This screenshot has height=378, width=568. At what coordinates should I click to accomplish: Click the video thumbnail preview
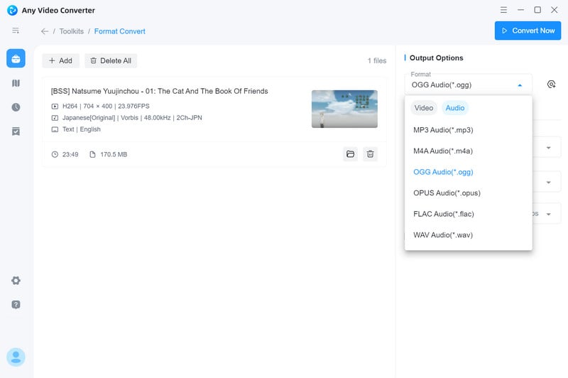[344, 109]
